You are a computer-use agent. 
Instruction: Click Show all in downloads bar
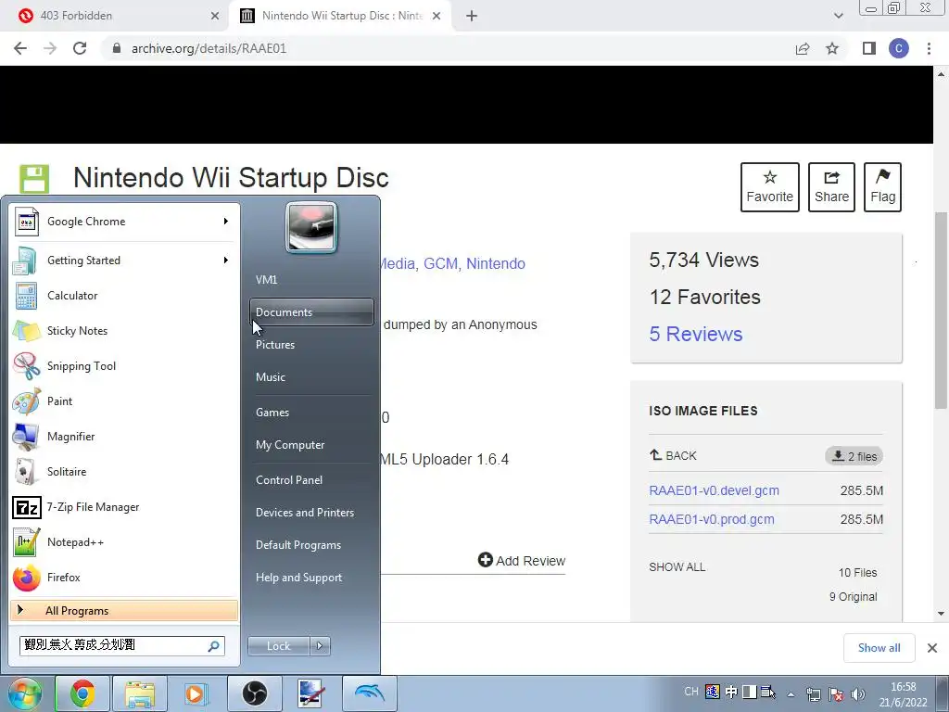pyautogui.click(x=879, y=648)
